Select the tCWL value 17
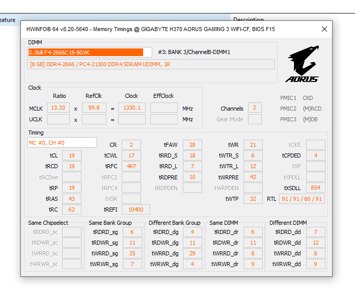The image size is (355, 289). pyautogui.click(x=131, y=155)
